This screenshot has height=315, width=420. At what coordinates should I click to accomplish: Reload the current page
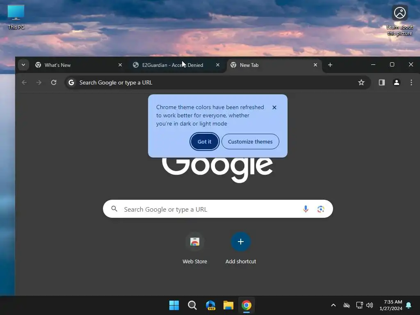54,82
